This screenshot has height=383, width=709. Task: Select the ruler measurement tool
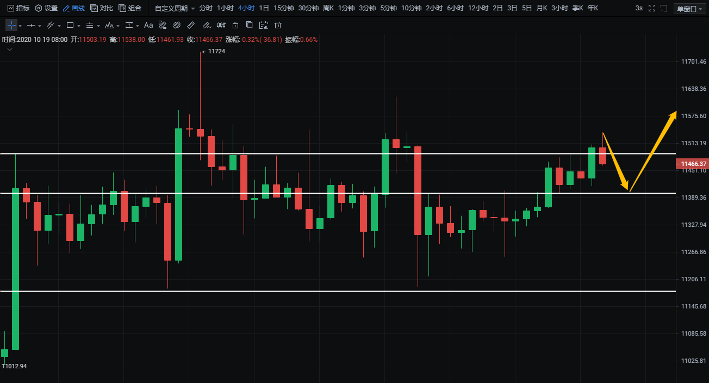click(x=191, y=25)
